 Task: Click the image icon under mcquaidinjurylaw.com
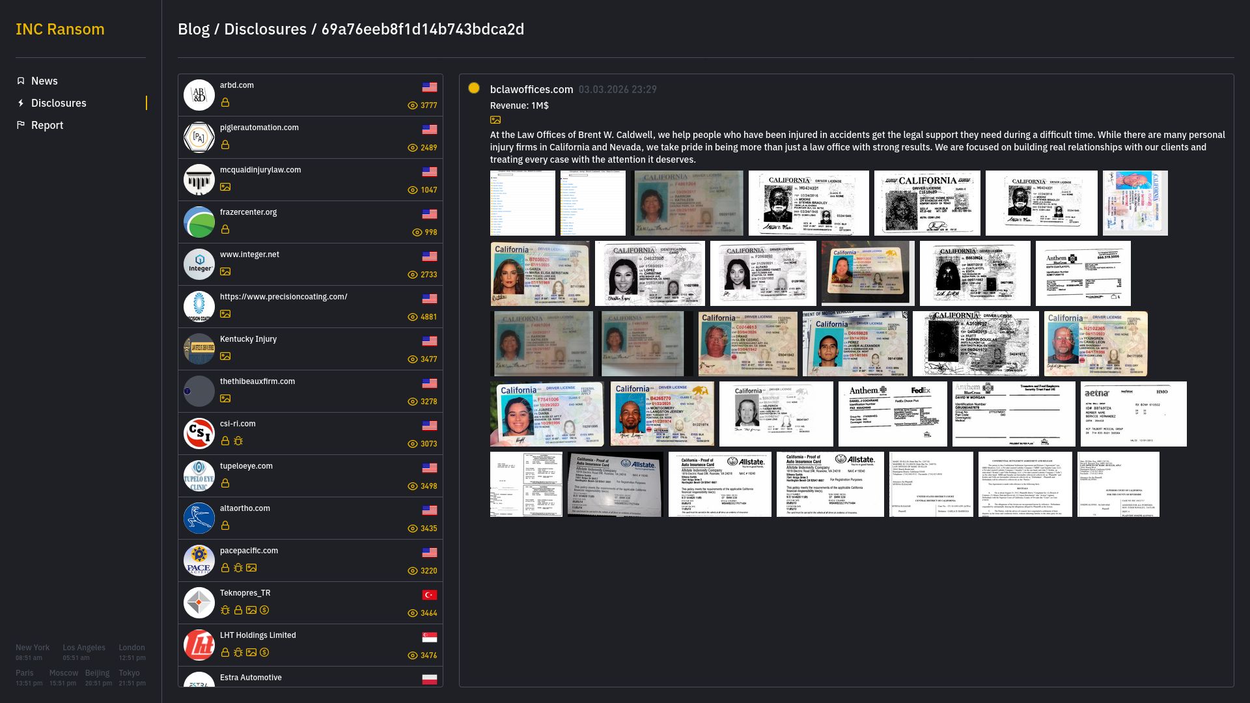coord(225,187)
